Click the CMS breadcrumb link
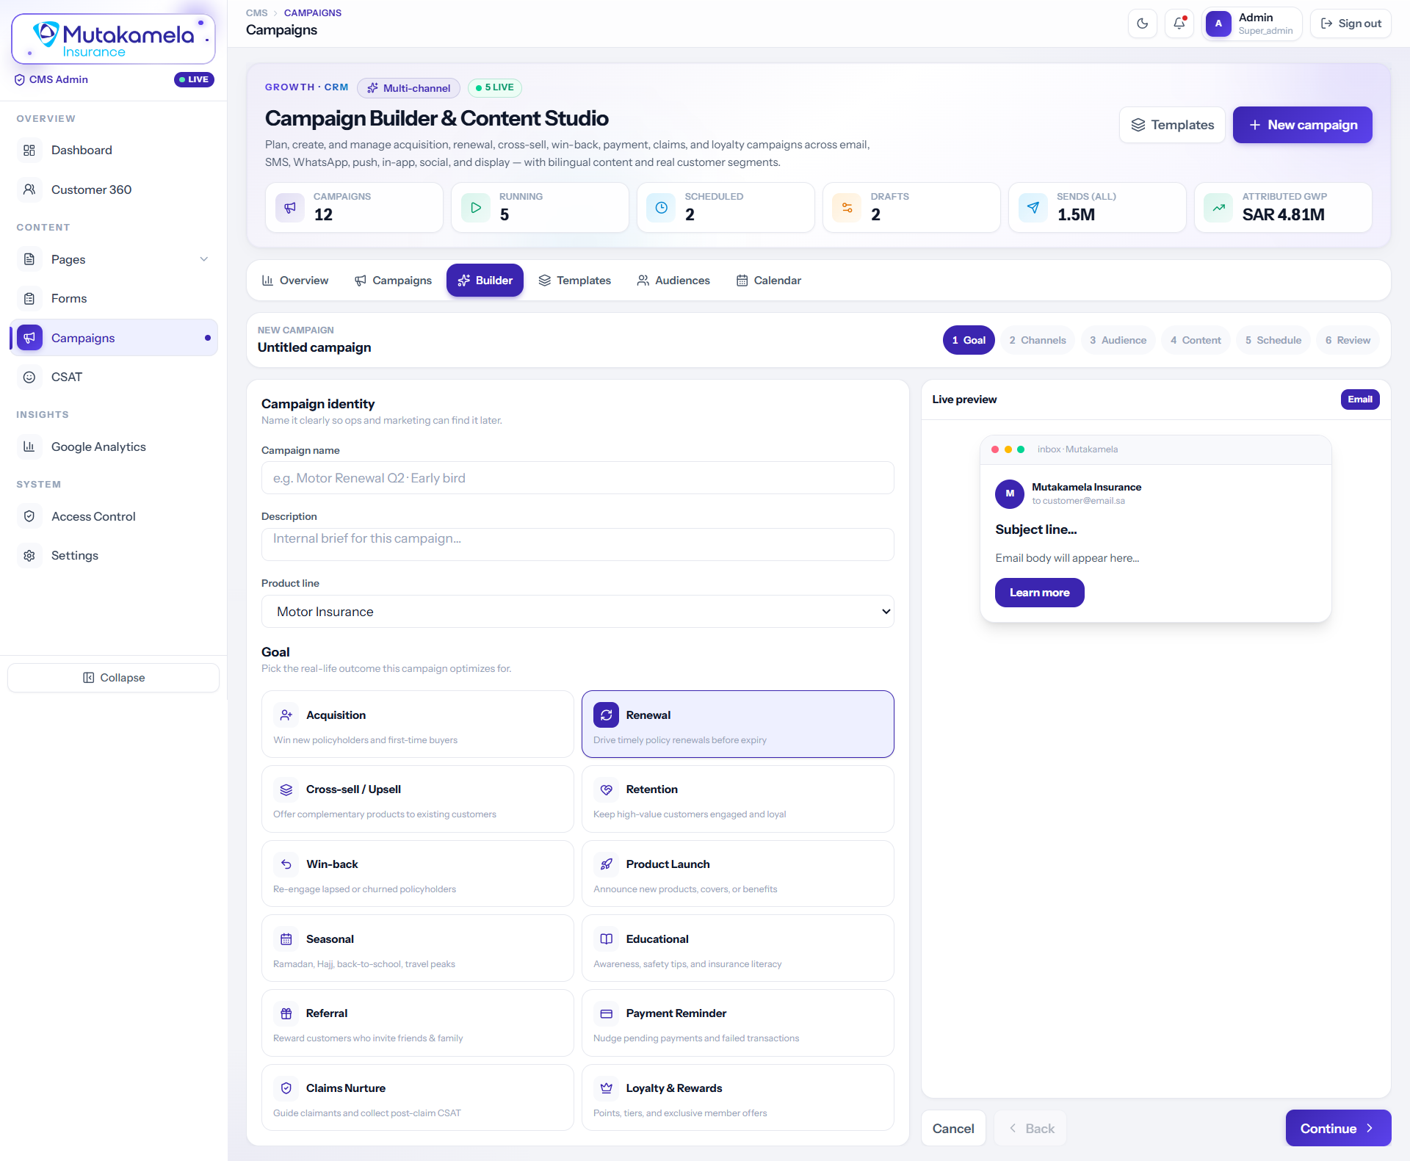This screenshot has height=1161, width=1410. 257,13
